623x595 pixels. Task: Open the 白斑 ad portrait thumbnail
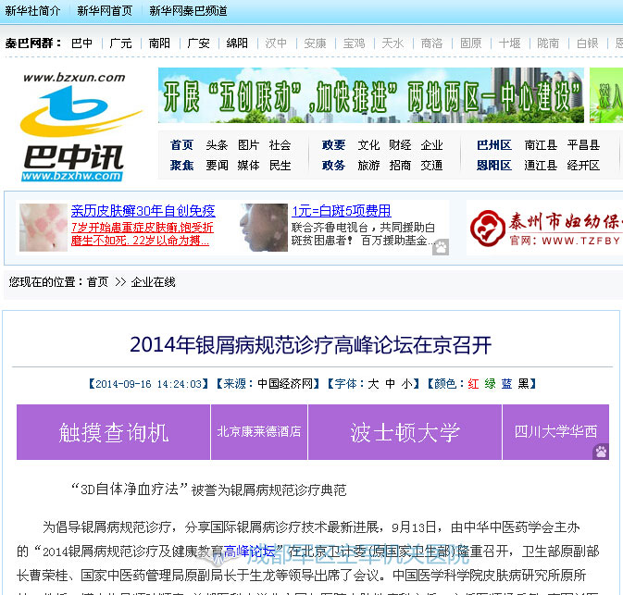264,228
